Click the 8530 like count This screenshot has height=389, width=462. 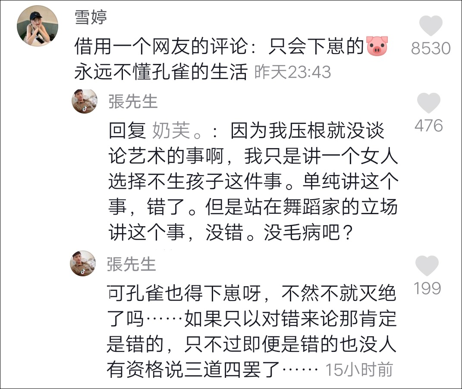[430, 49]
